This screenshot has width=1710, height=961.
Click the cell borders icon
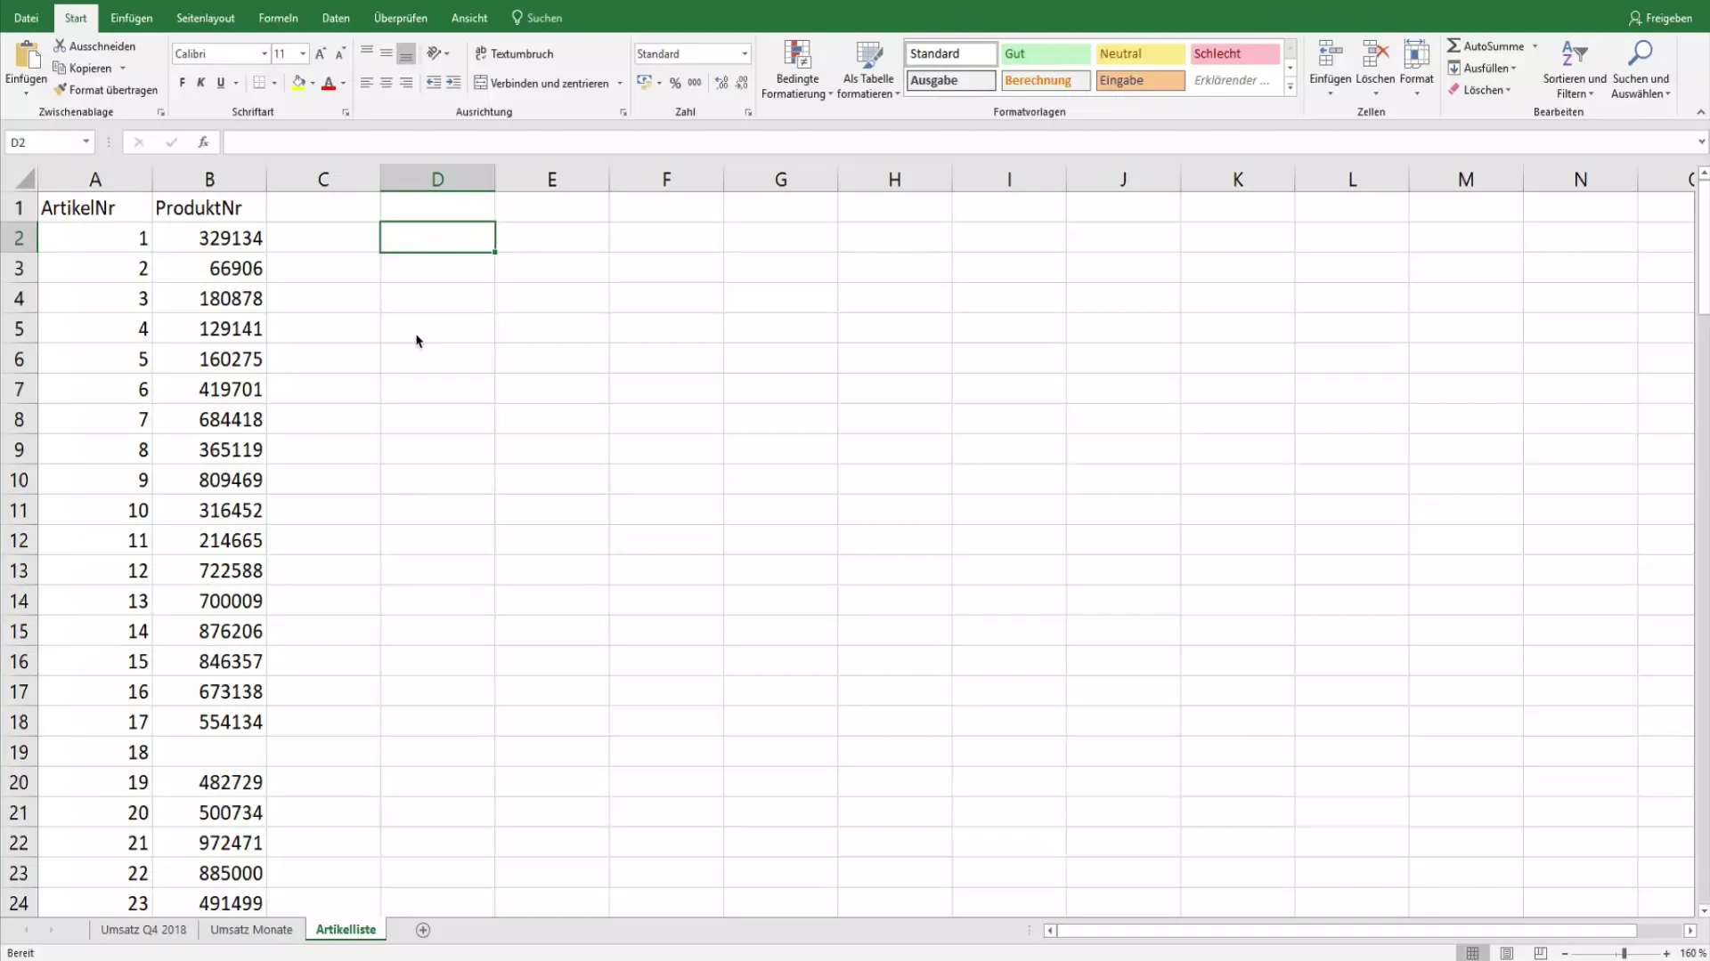259,83
